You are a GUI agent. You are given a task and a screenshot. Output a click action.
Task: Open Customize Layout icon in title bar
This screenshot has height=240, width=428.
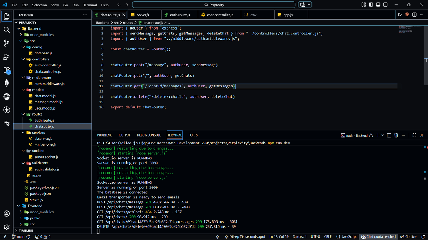pos(364,5)
